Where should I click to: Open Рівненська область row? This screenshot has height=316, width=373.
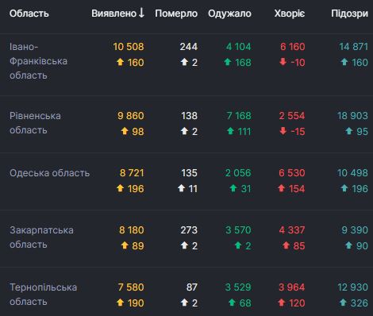186,124
